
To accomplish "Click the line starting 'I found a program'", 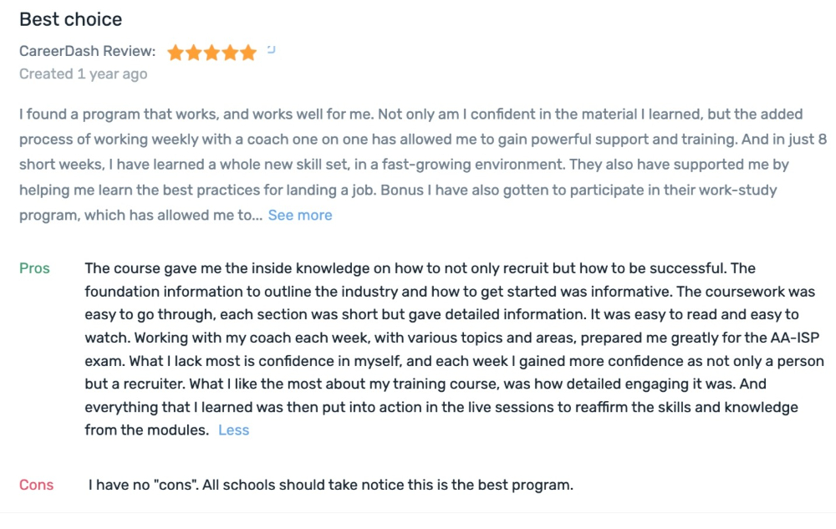I will [x=411, y=114].
